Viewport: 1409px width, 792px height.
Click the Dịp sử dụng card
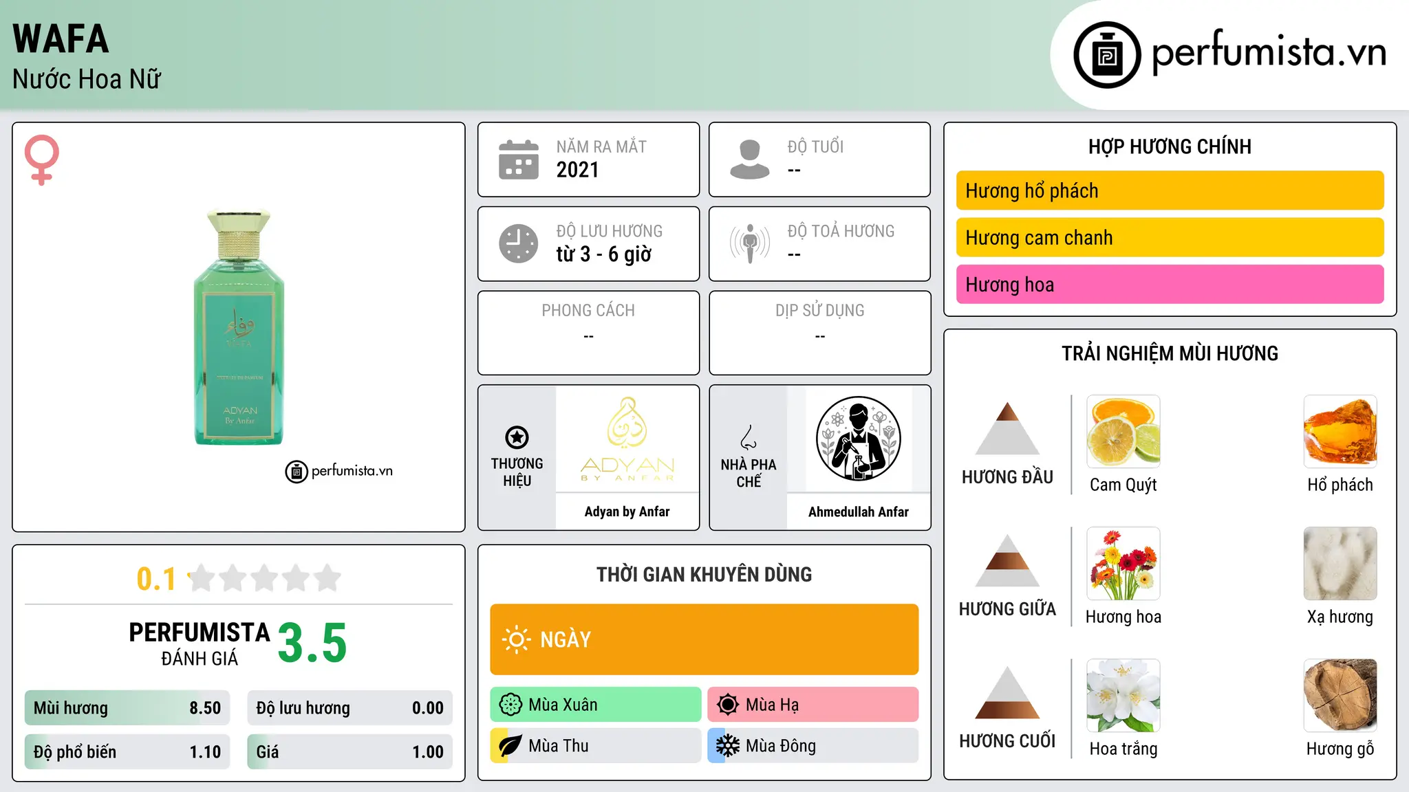click(x=819, y=333)
